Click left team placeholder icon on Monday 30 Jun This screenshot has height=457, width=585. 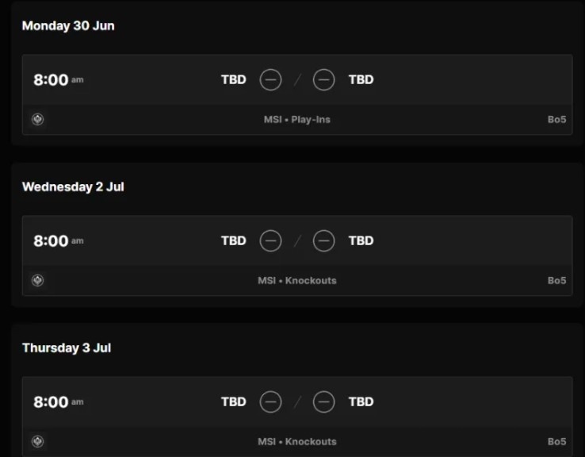tap(271, 79)
